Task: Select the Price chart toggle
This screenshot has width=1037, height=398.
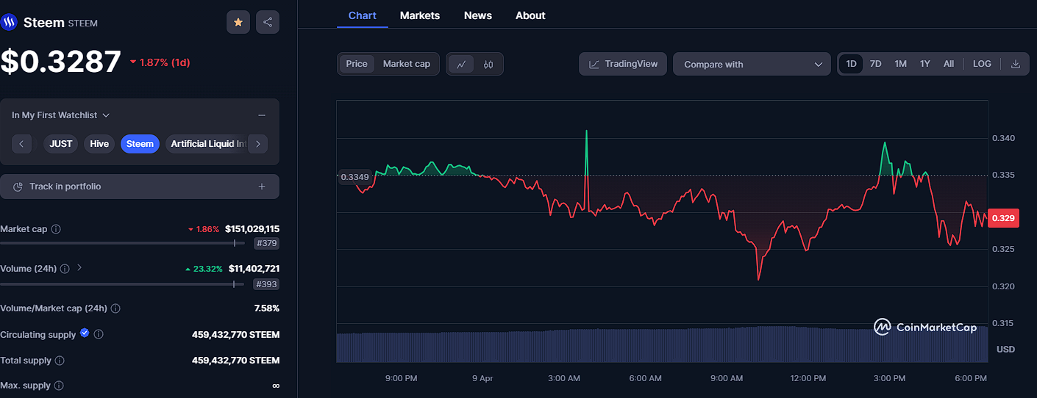Action: coord(357,64)
